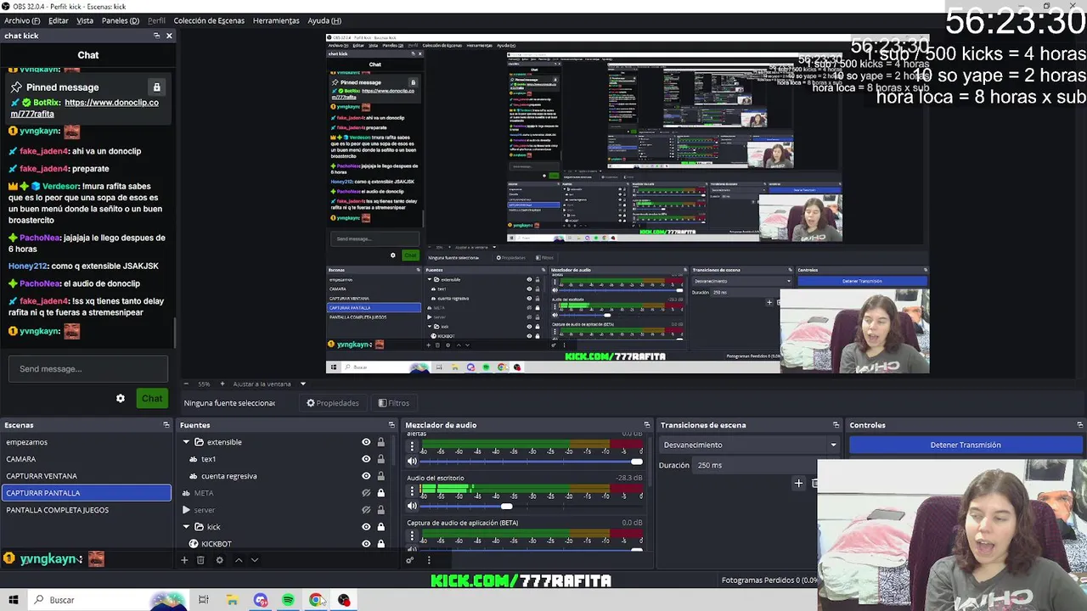Image resolution: width=1087 pixels, height=611 pixels.
Task: Lock the tex1 source
Action: point(380,459)
